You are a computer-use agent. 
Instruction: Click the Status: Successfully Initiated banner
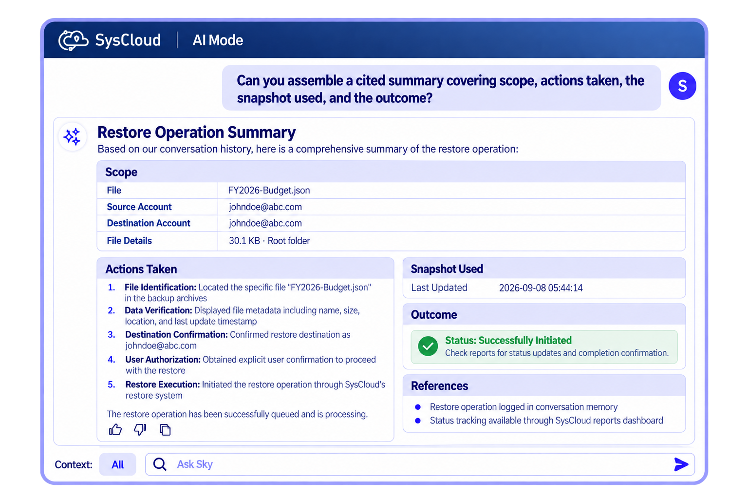544,346
